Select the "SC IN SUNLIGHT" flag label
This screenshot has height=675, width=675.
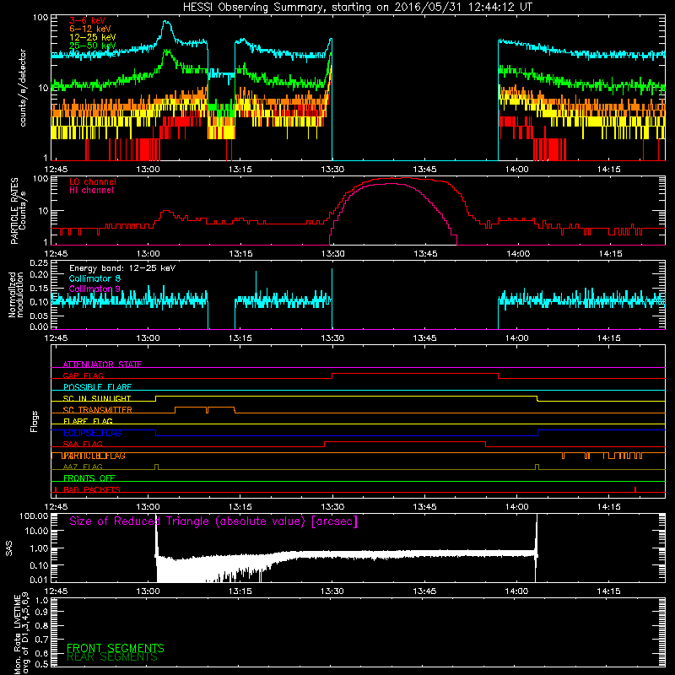[x=97, y=398]
